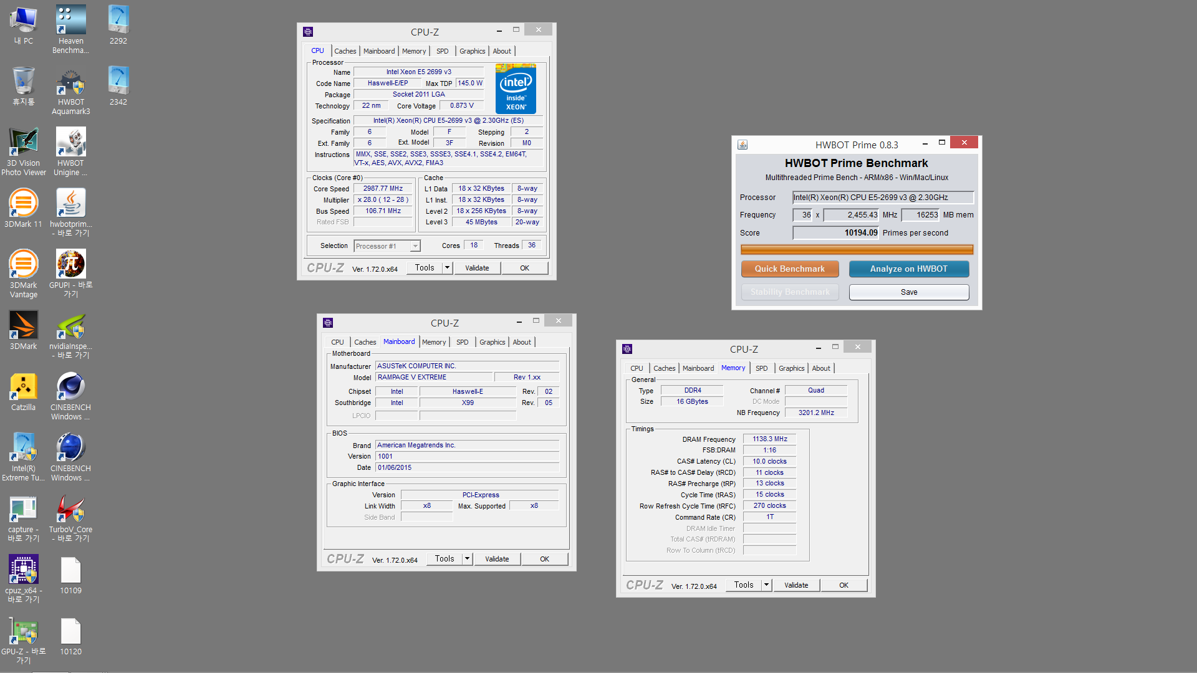
Task: Open capture shortcut icon
Action: [23, 518]
